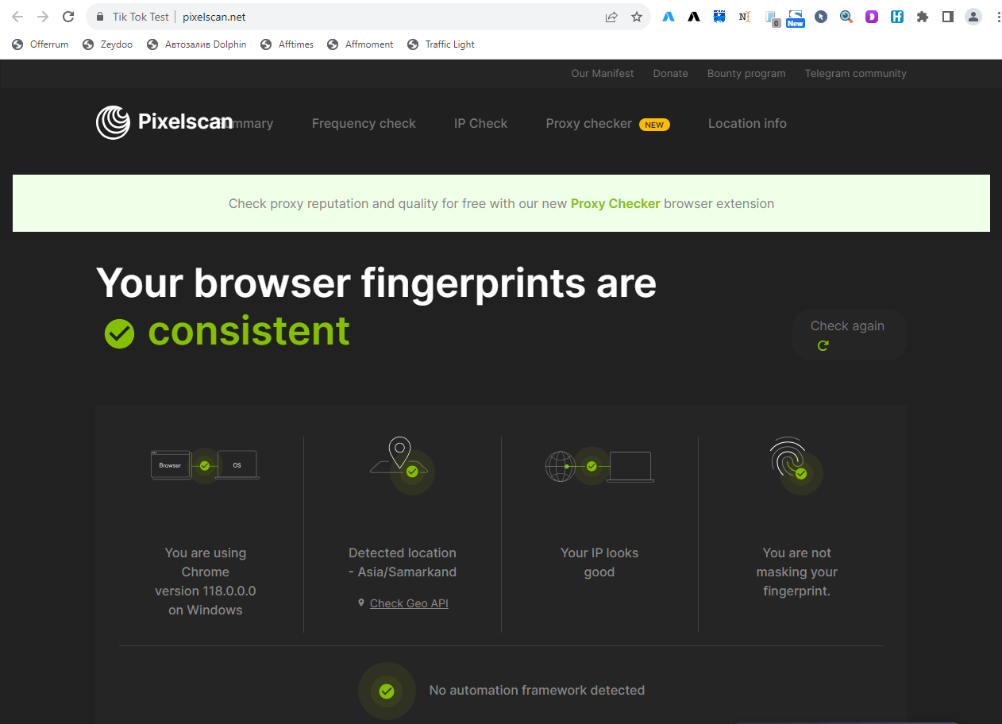Open the Extensions puzzle-piece menu

922,17
